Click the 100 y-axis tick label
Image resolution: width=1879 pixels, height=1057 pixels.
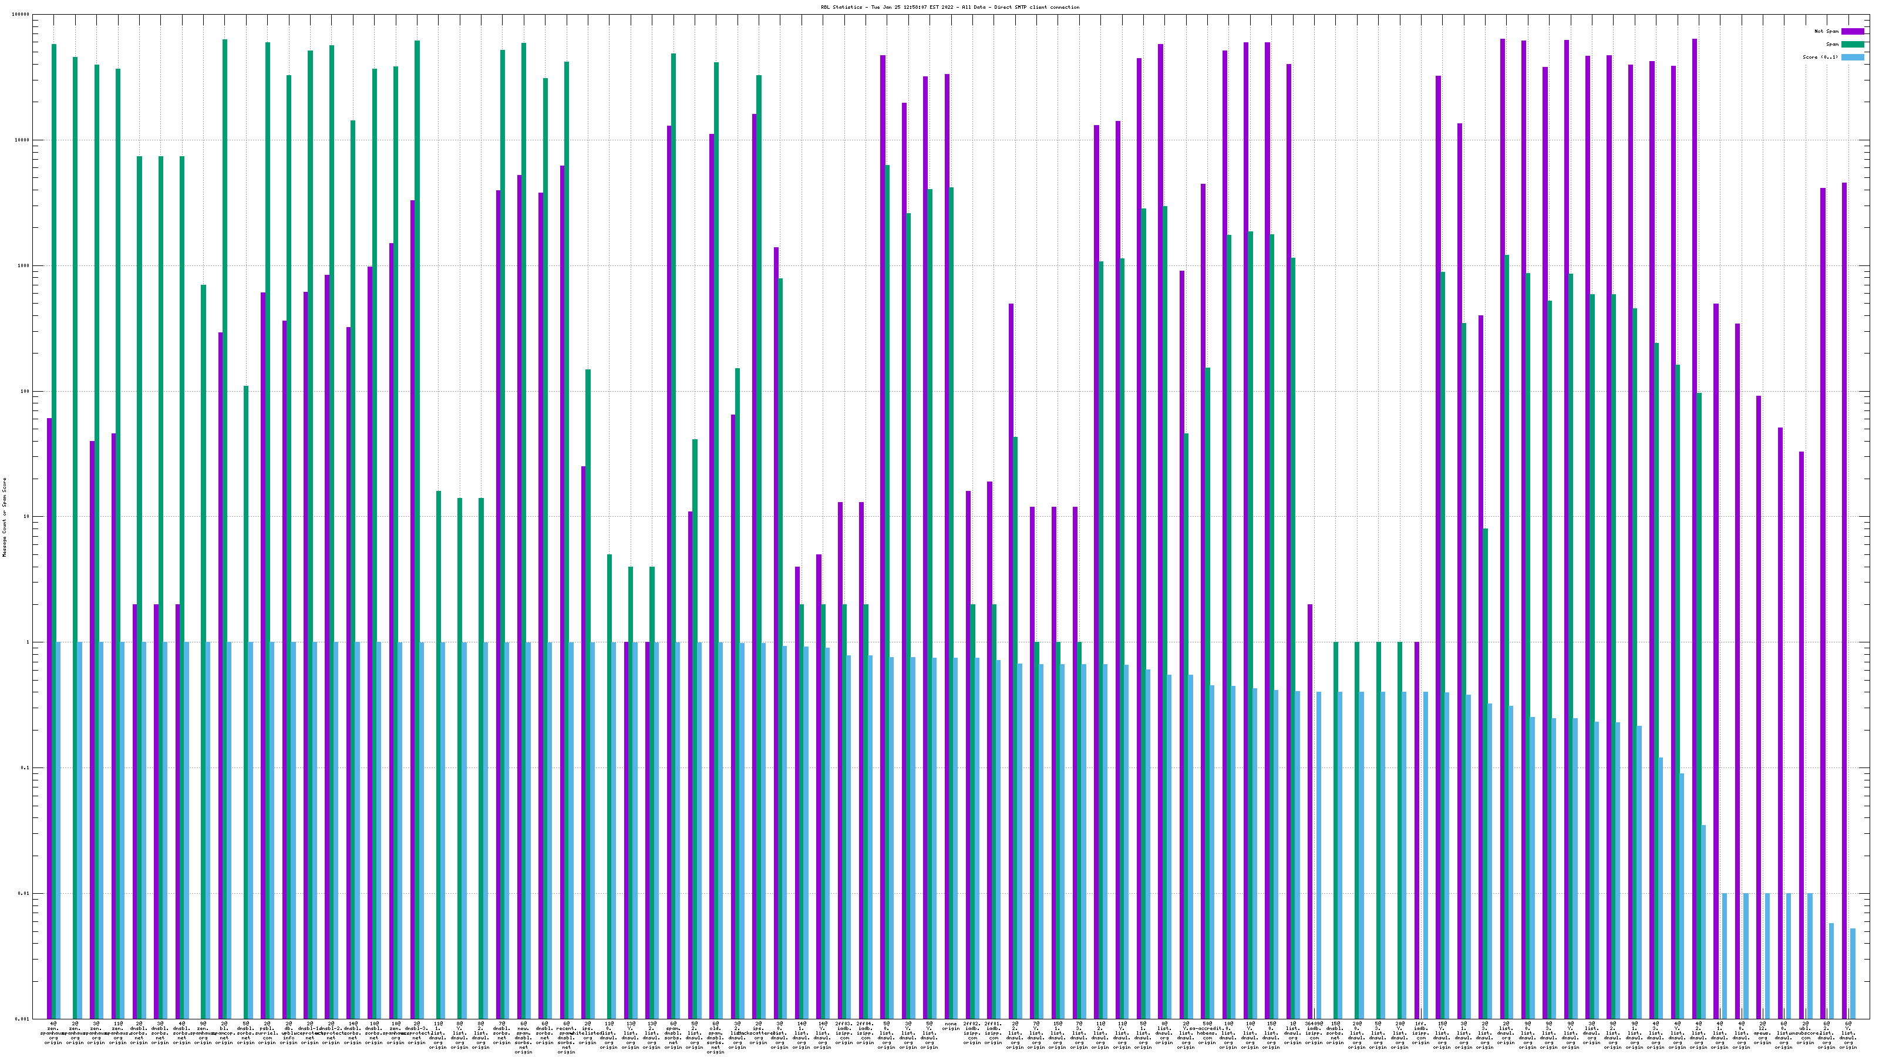point(25,391)
